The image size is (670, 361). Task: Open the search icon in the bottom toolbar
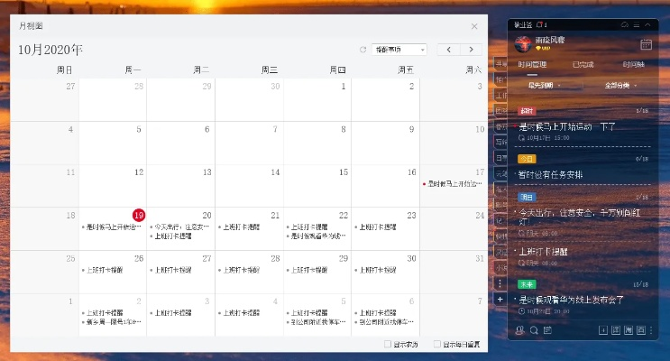[533, 330]
